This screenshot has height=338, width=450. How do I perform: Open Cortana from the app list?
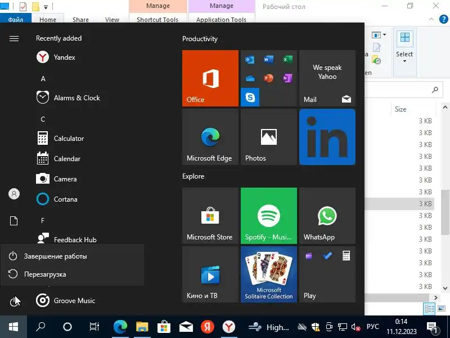tap(57, 199)
